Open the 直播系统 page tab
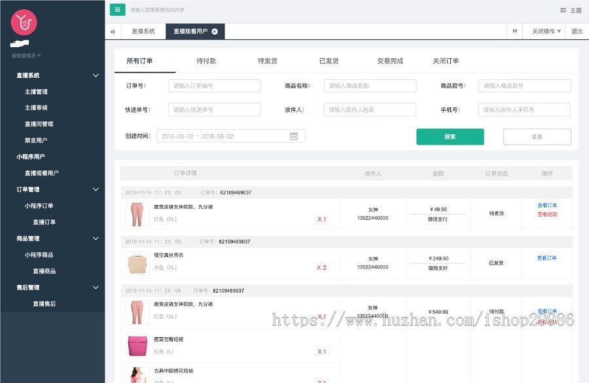Viewport: 589px width, 383px height. point(143,31)
